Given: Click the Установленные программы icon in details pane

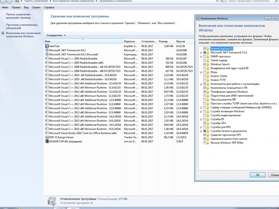Looking at the screenshot, I should pos(52,201).
